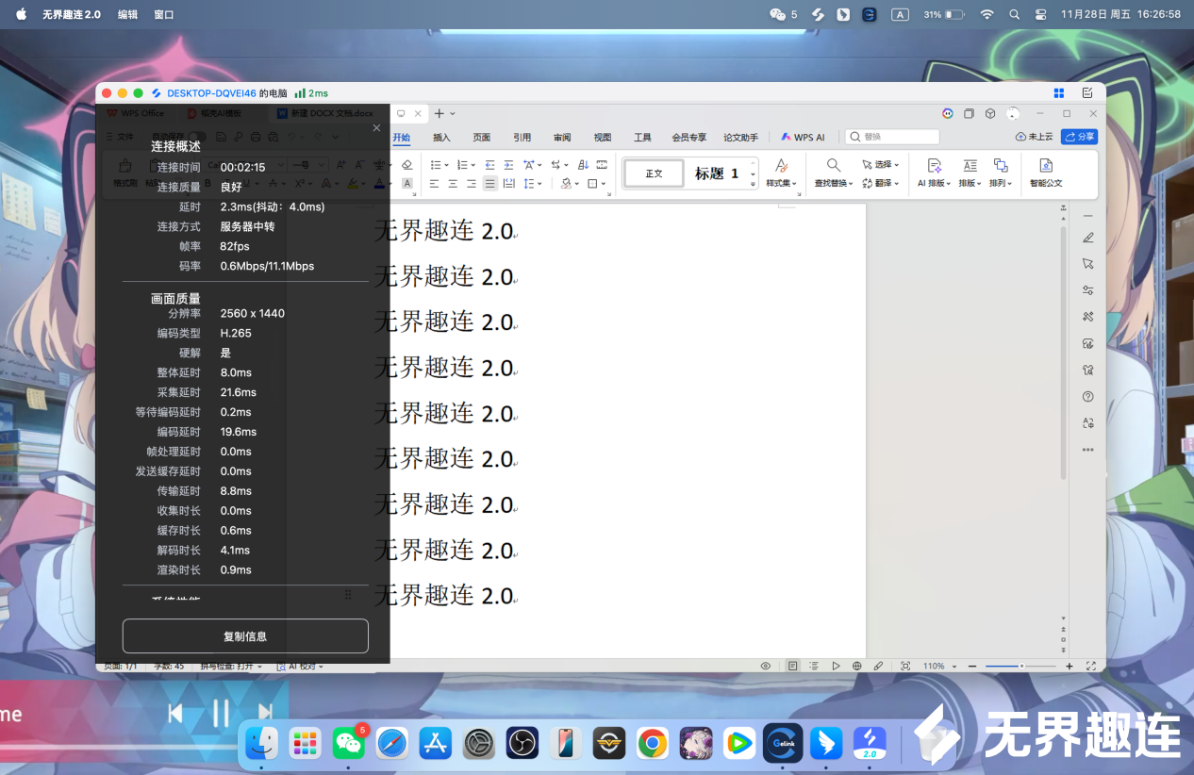Click the fit-page icon in status bar

(x=905, y=666)
